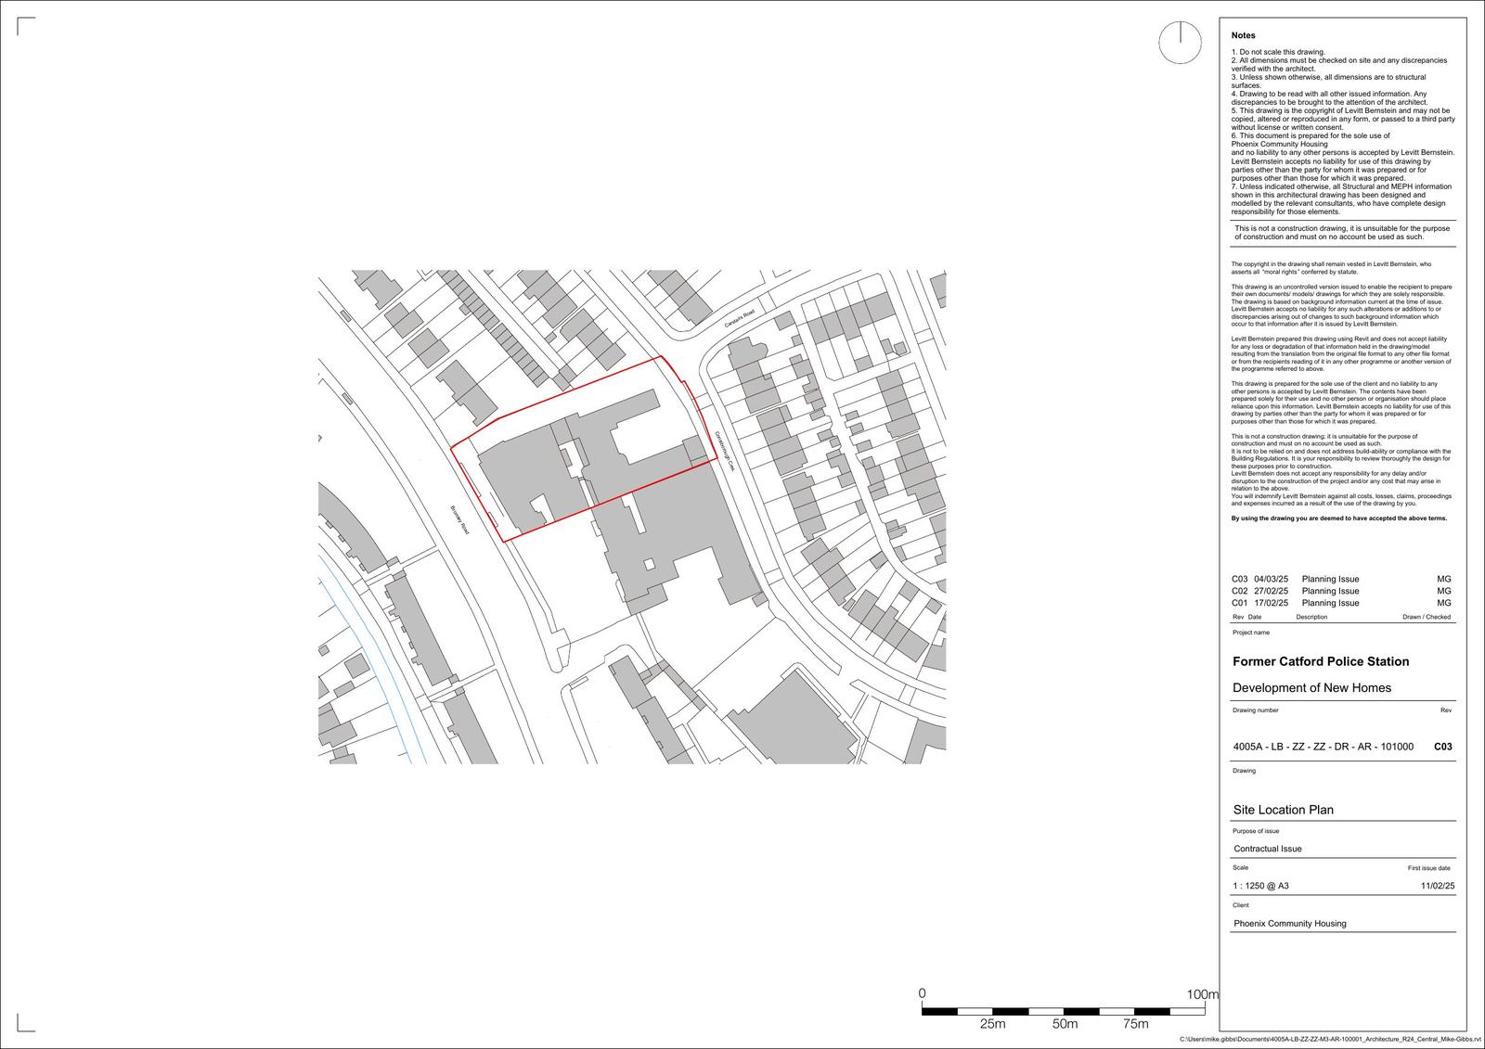This screenshot has height=1049, width=1485.
Task: Select the 'Site Location Plan' drawing title
Action: (1283, 810)
